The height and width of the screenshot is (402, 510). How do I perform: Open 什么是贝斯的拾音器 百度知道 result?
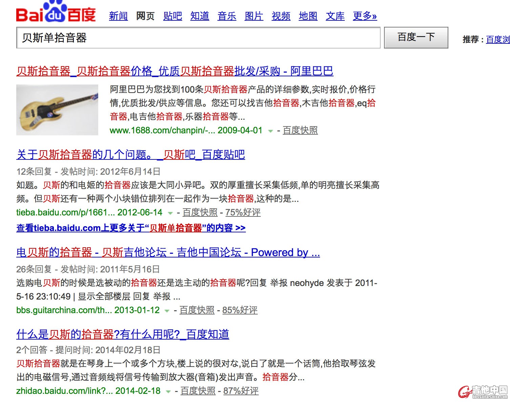pyautogui.click(x=123, y=334)
